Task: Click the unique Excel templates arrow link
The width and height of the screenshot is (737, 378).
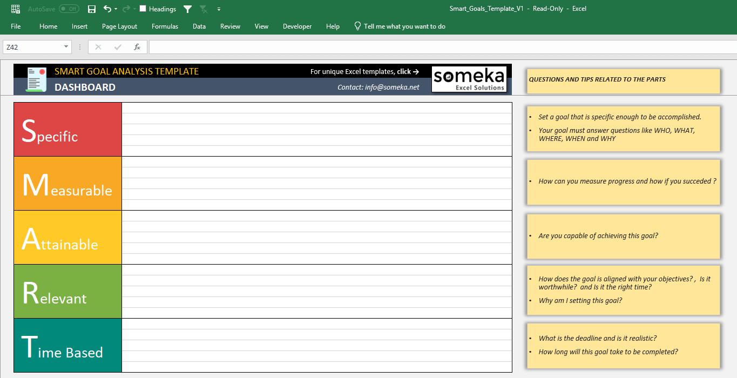Action: 417,71
